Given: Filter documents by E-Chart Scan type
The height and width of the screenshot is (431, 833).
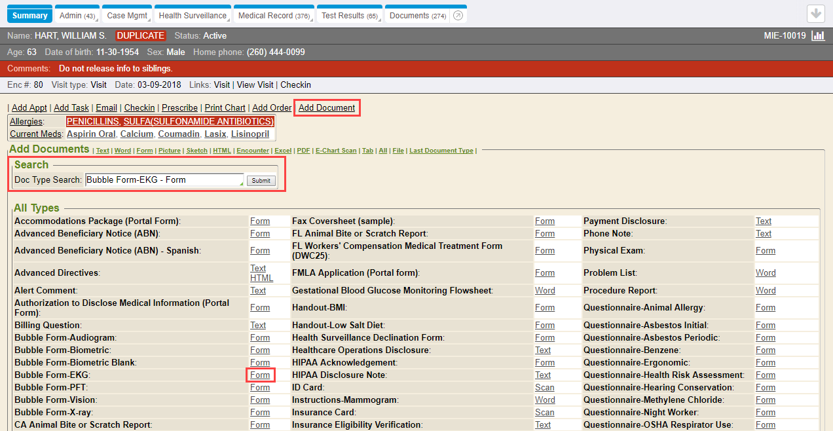Looking at the screenshot, I should pyautogui.click(x=336, y=151).
